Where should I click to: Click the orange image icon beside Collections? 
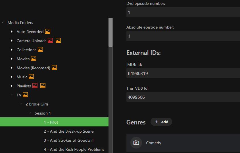40,50
